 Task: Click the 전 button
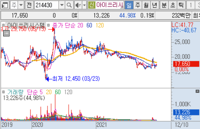(29, 5)
